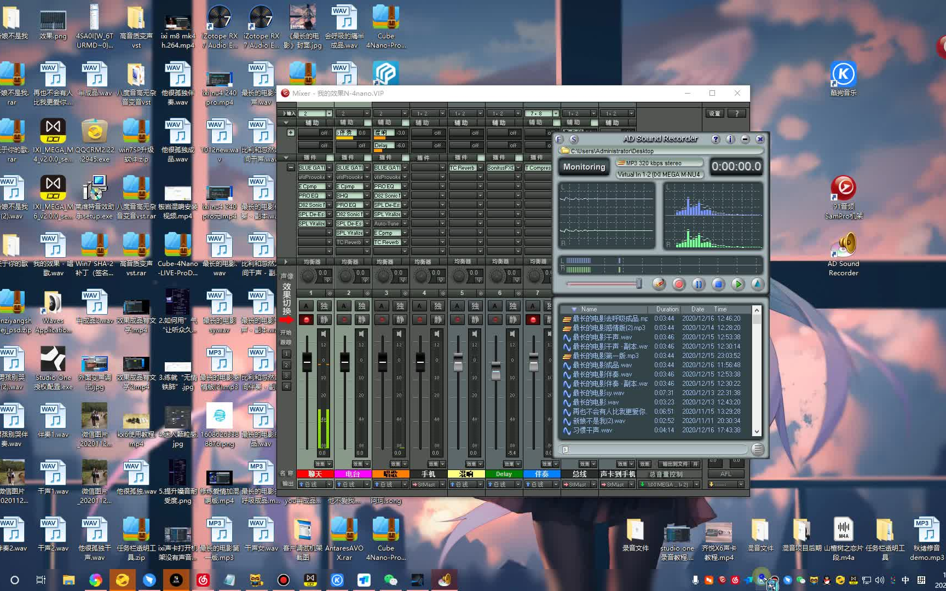Open the mixer 设置 settings button
The height and width of the screenshot is (591, 946).
click(715, 113)
